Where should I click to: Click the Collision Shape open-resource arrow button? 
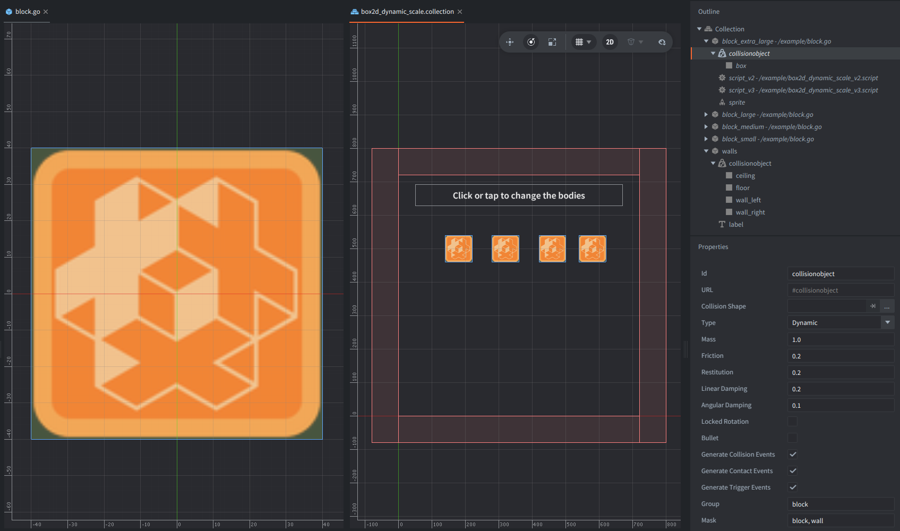pos(873,306)
